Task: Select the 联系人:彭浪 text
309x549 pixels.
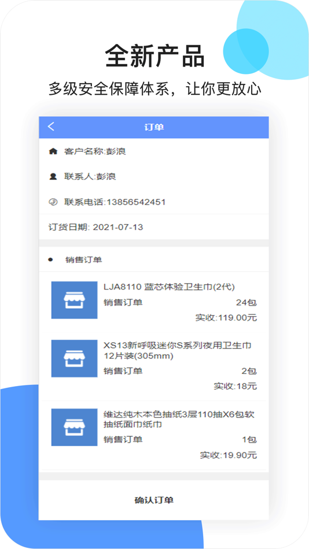Action: (x=90, y=177)
